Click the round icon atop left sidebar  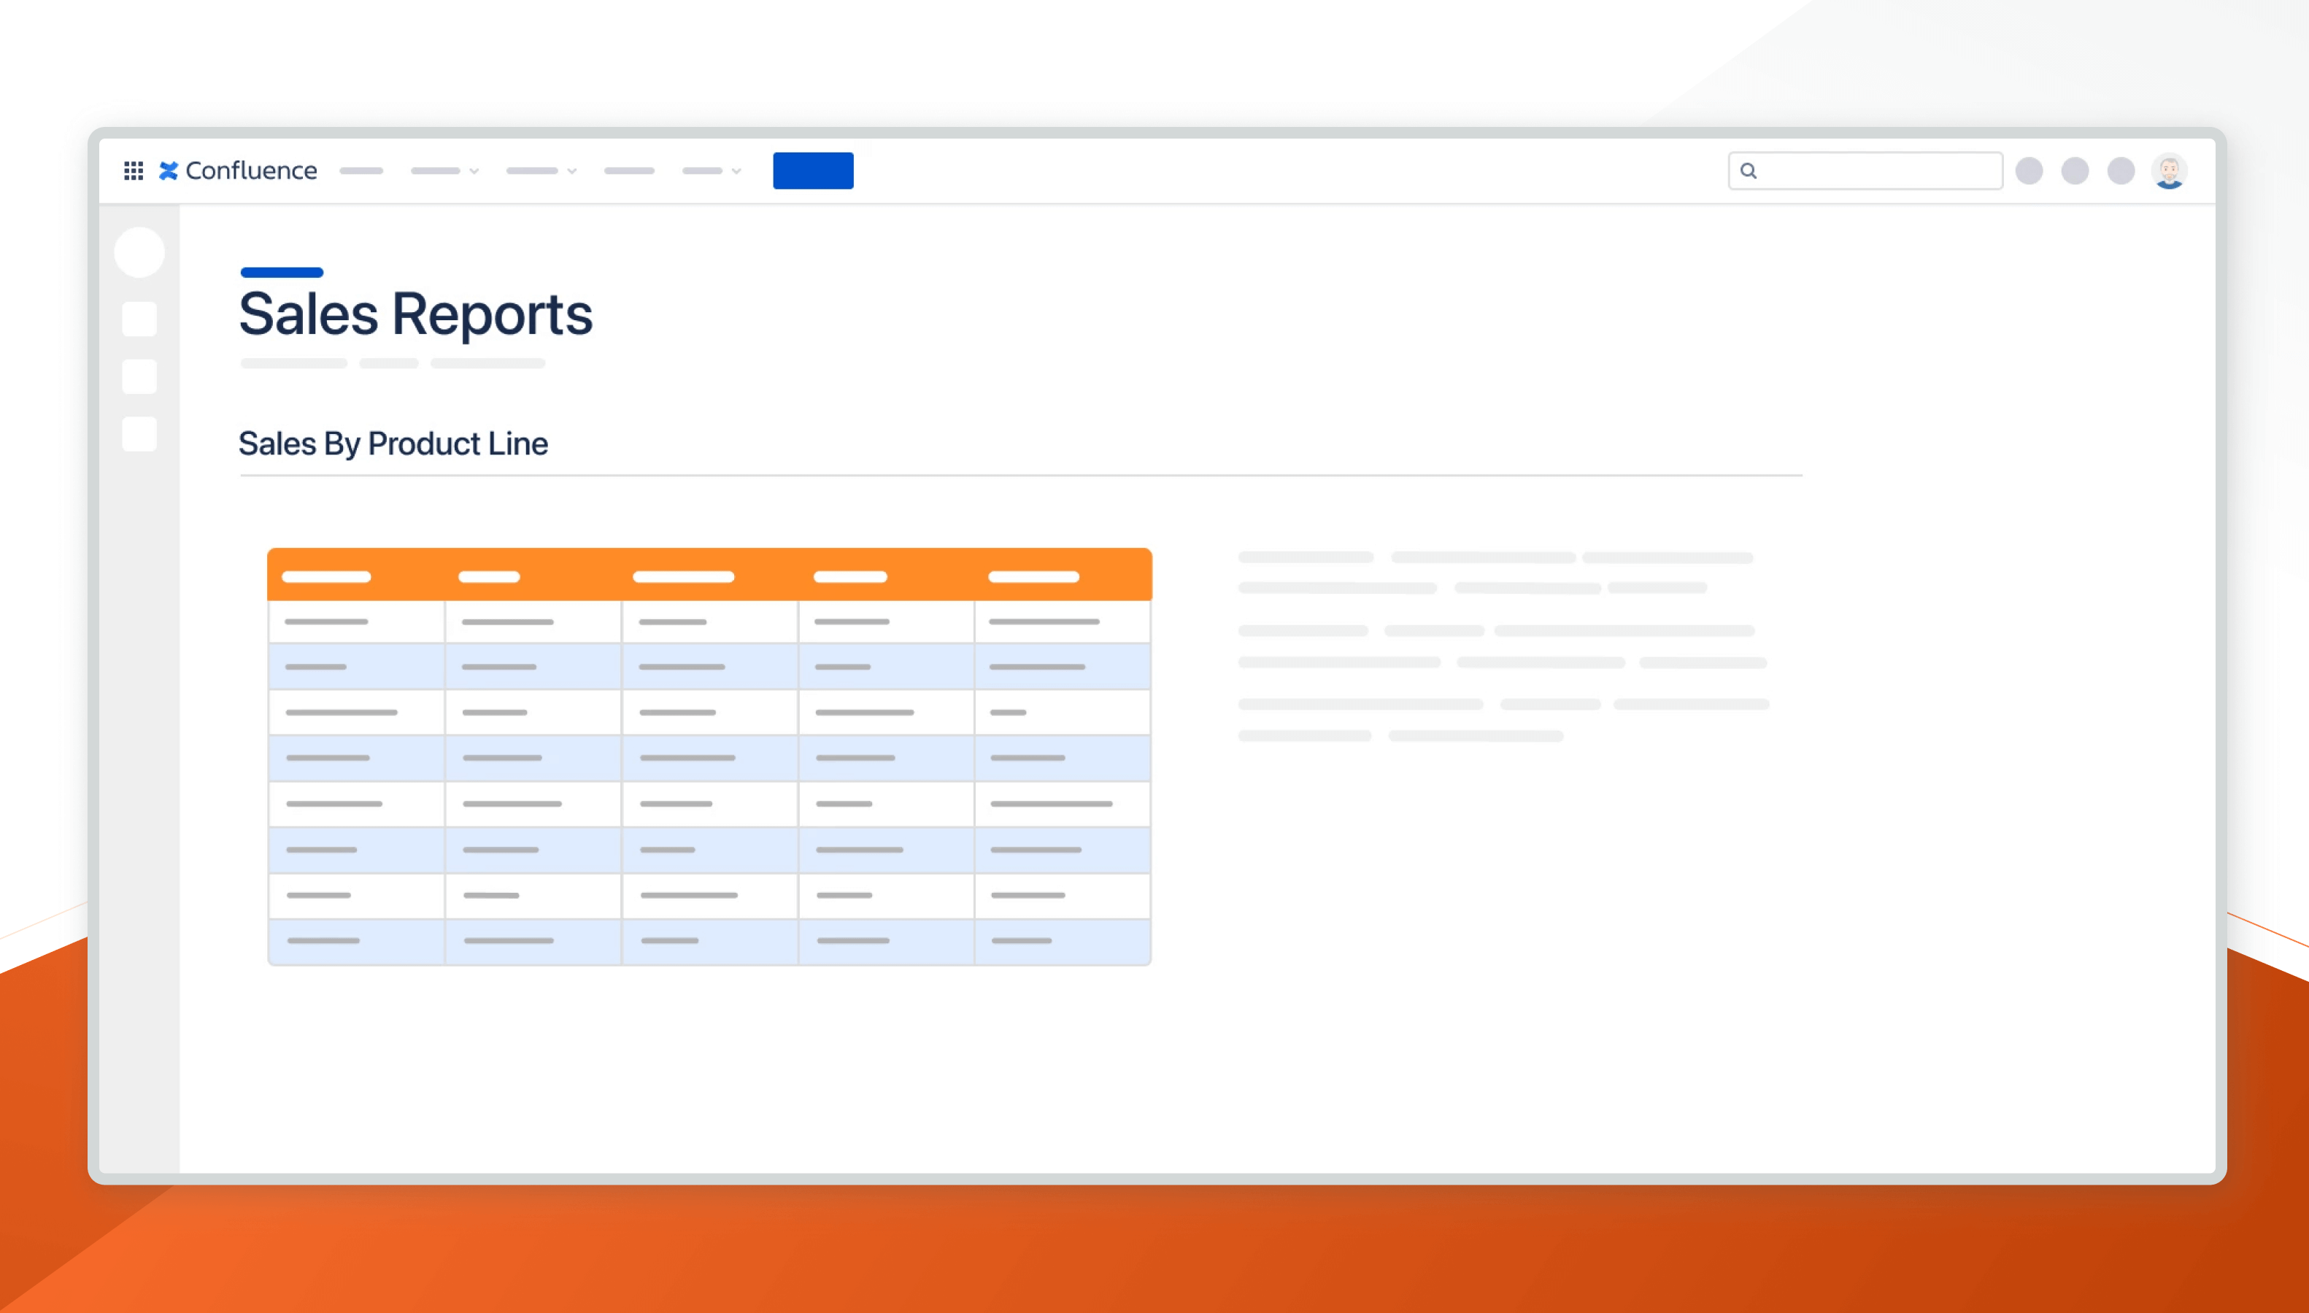(x=139, y=252)
